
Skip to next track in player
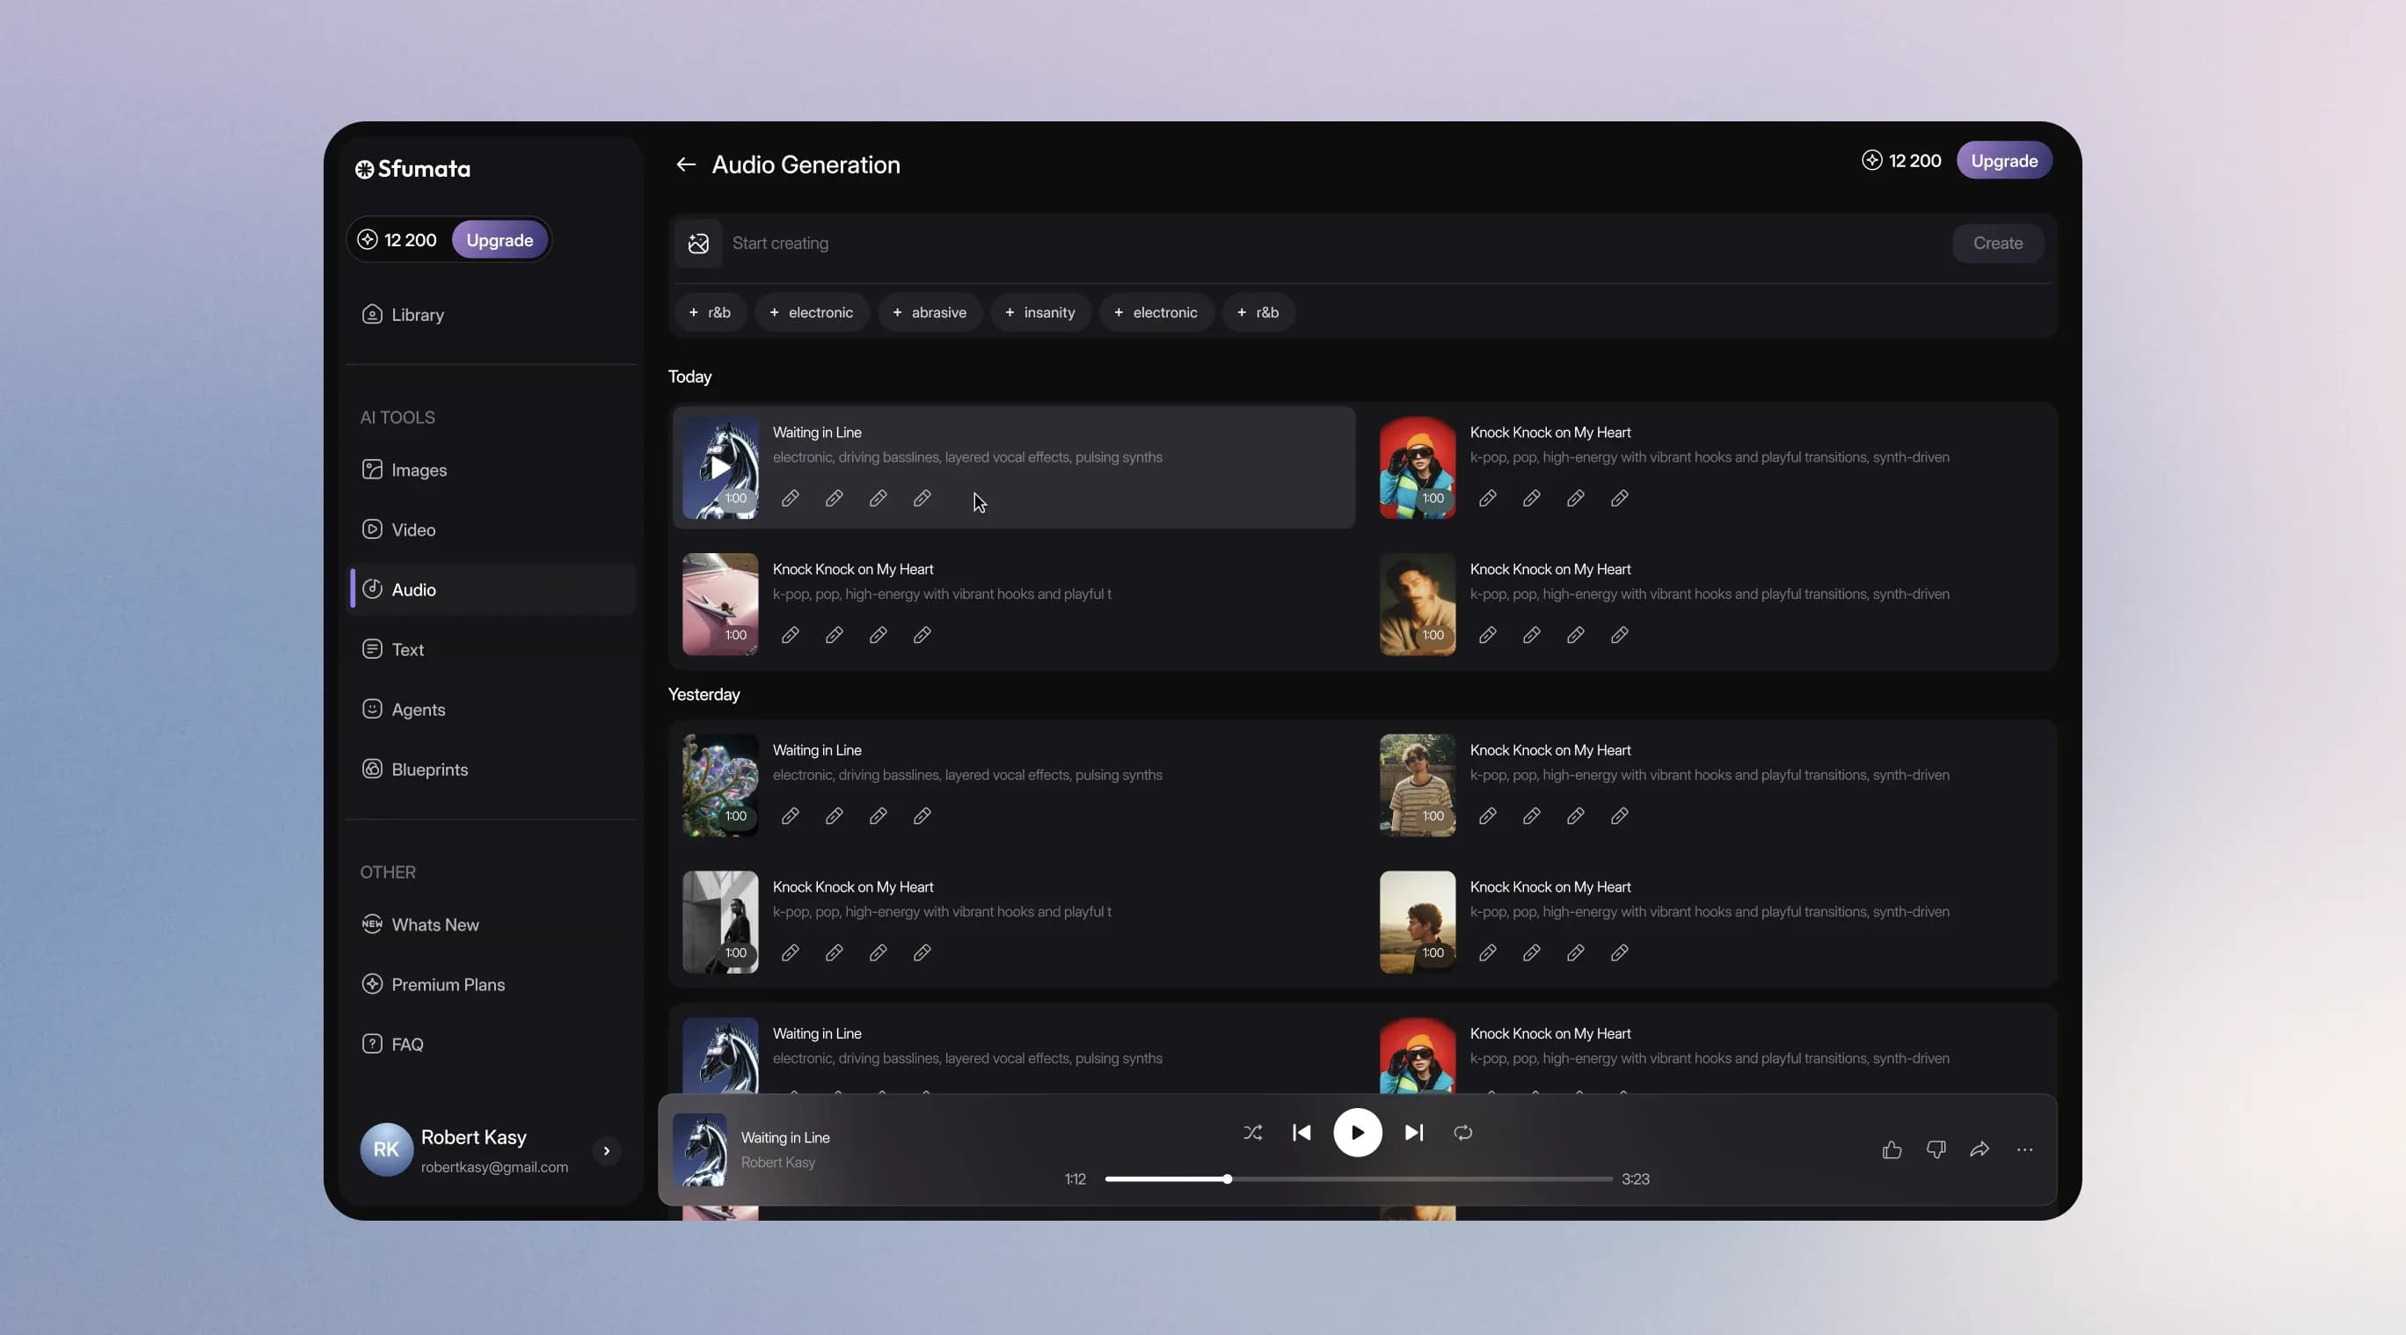(x=1414, y=1132)
